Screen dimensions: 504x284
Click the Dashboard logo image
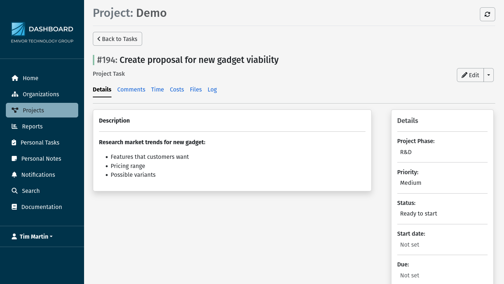click(x=42, y=33)
